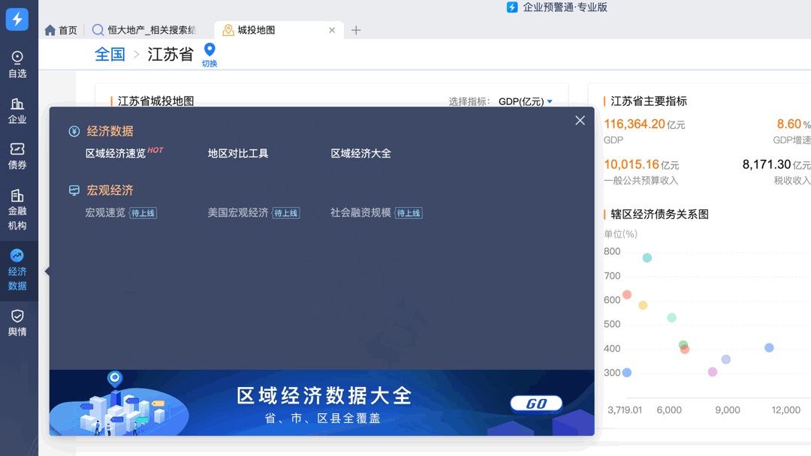Switch to the 恒大地产 search tab
This screenshot has height=456, width=811.
(x=144, y=30)
